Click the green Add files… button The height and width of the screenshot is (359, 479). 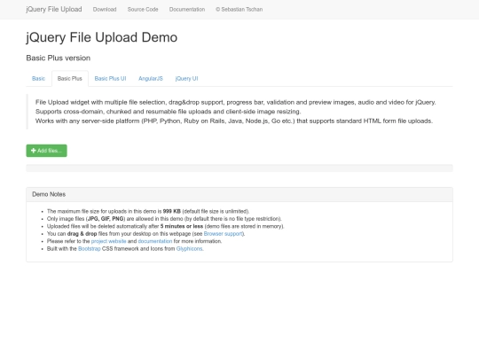(x=46, y=151)
